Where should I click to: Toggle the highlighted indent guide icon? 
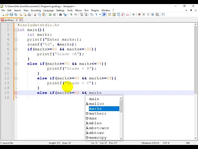click(104, 15)
